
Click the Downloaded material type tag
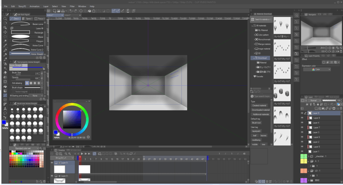pos(260,110)
